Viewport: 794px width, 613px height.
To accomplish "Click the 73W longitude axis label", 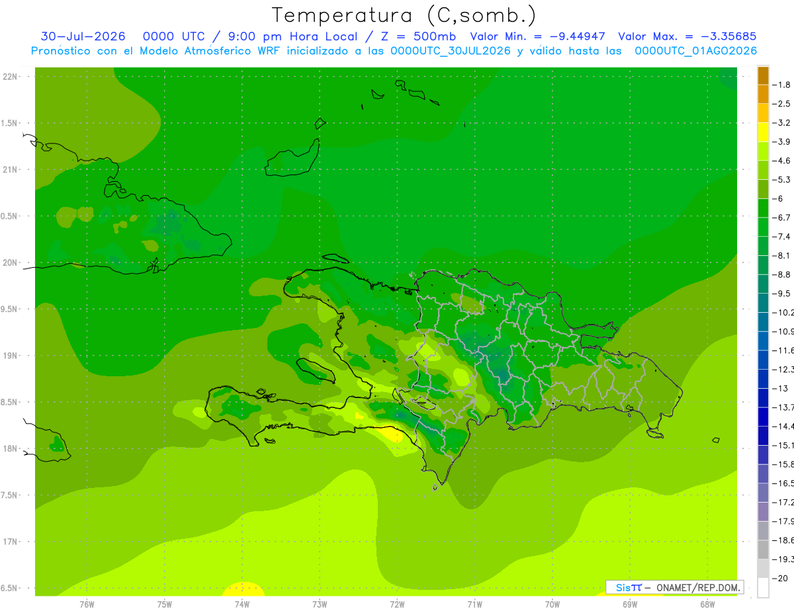I will tap(320, 604).
